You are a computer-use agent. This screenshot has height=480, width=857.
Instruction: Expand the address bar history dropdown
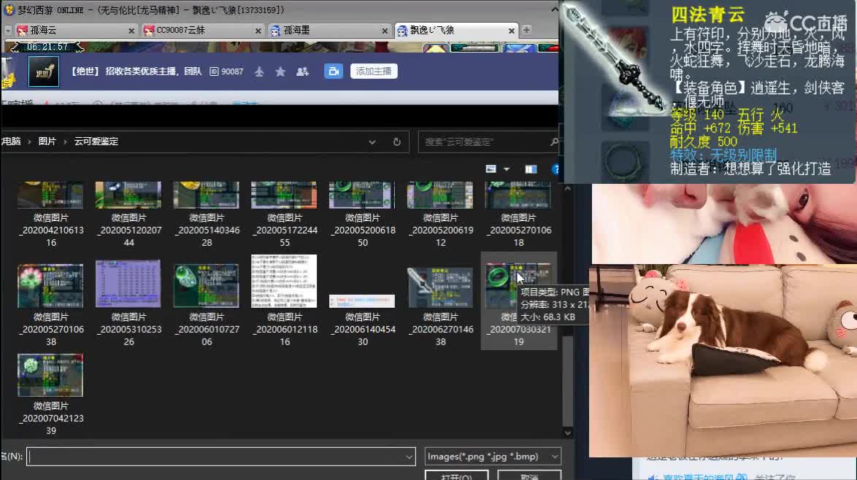coord(372,142)
